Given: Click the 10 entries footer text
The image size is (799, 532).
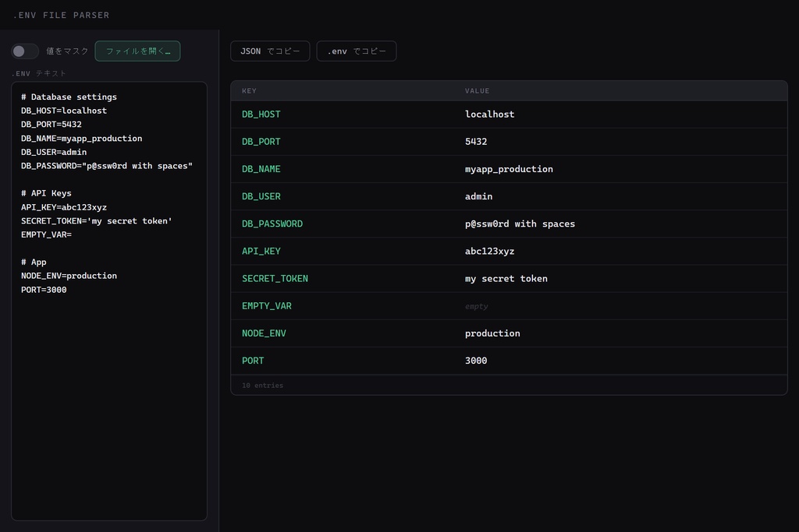Looking at the screenshot, I should tap(262, 386).
